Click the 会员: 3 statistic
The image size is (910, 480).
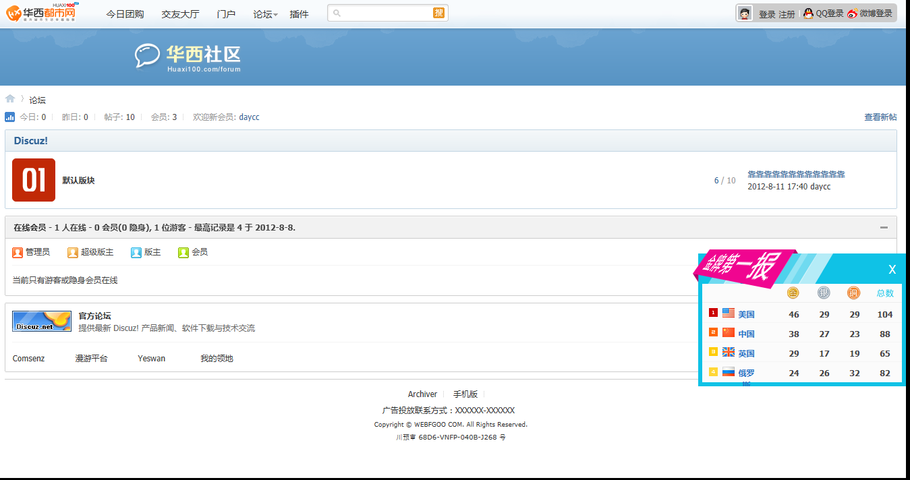point(164,117)
